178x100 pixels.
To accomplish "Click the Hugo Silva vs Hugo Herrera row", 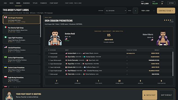I will [109, 64].
